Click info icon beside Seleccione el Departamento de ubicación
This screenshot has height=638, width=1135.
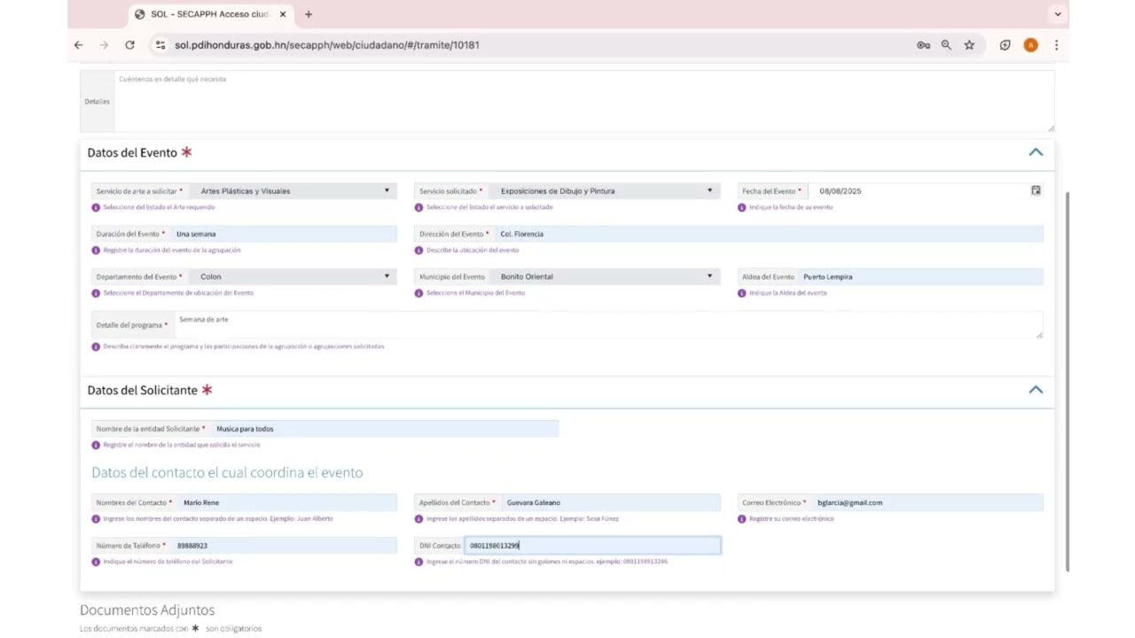pyautogui.click(x=96, y=293)
